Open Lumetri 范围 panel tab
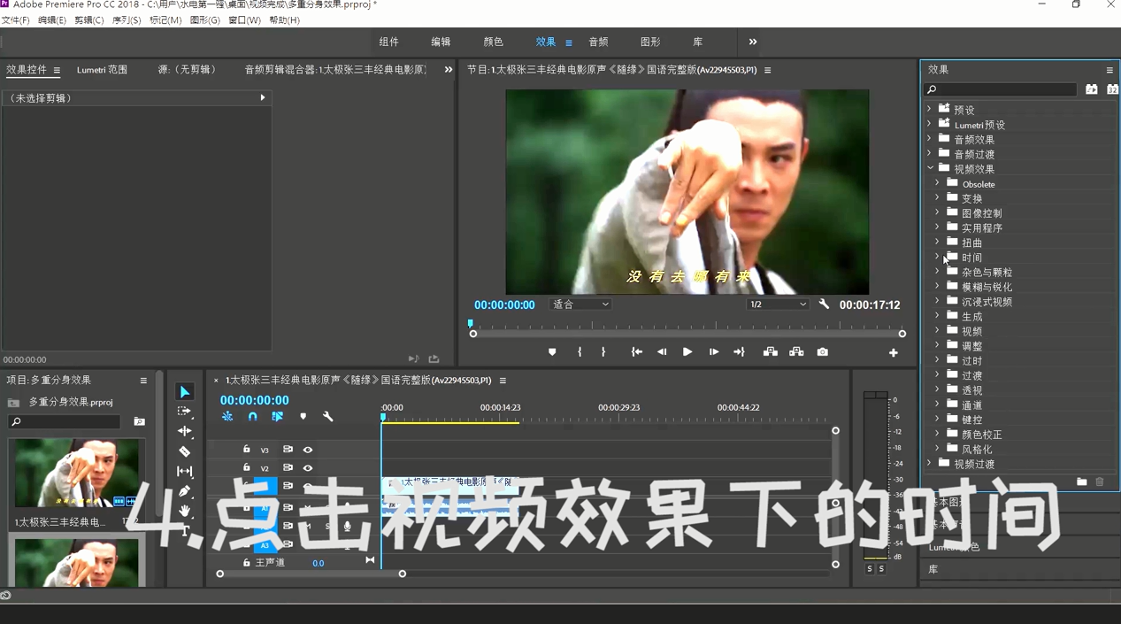This screenshot has width=1121, height=624. [x=102, y=69]
